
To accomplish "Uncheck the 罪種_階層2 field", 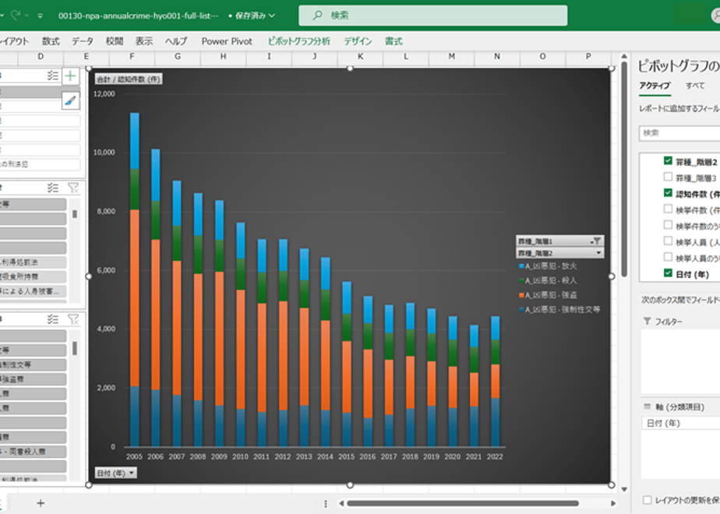I will pos(668,160).
